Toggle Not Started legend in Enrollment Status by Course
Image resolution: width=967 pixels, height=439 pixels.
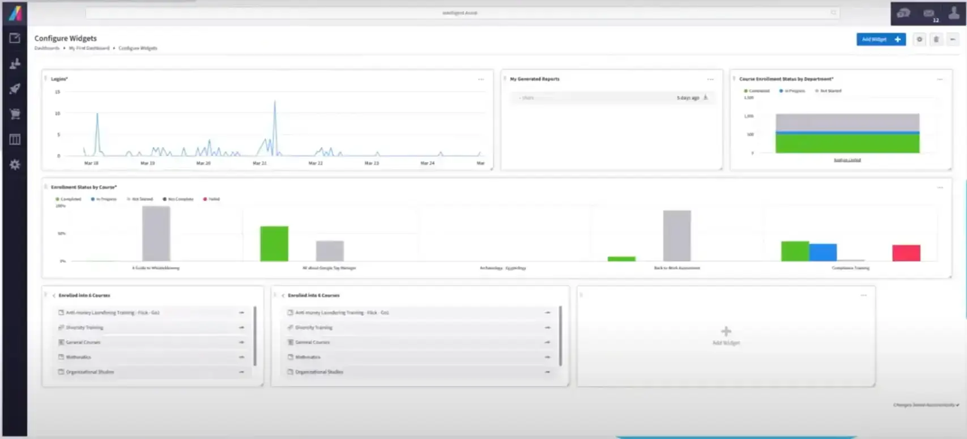[x=140, y=199]
